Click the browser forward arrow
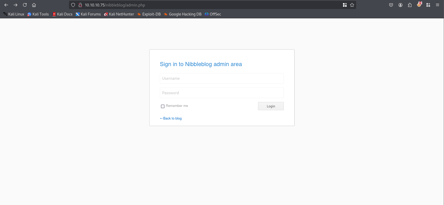 pos(15,5)
